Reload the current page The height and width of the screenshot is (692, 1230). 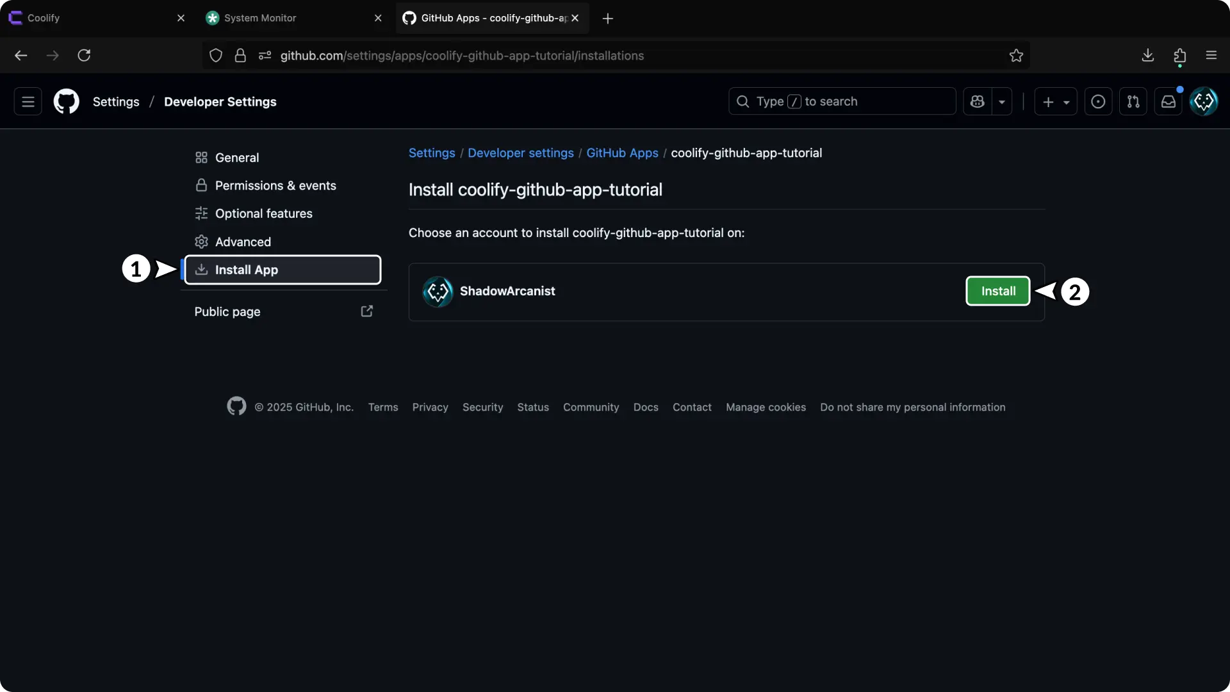coord(84,56)
